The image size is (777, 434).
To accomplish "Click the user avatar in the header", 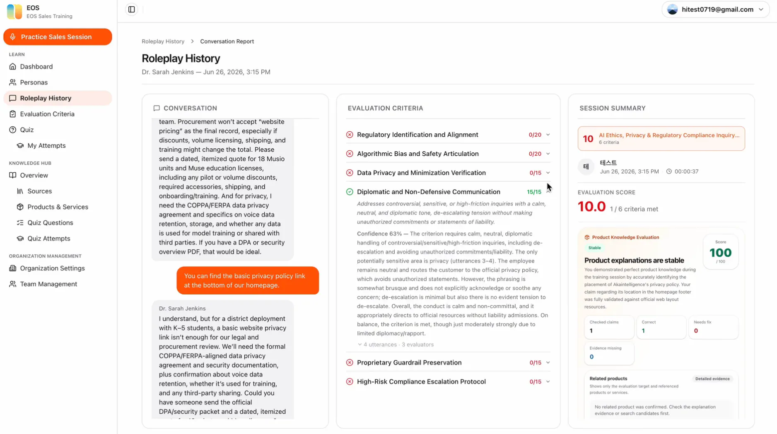I will (x=673, y=10).
